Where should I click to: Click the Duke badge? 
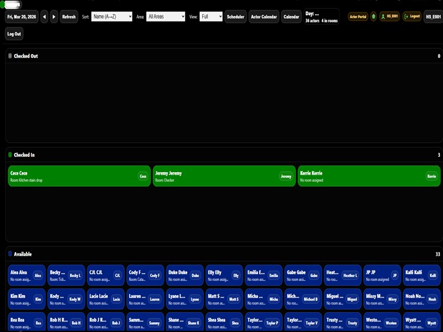tap(195, 275)
